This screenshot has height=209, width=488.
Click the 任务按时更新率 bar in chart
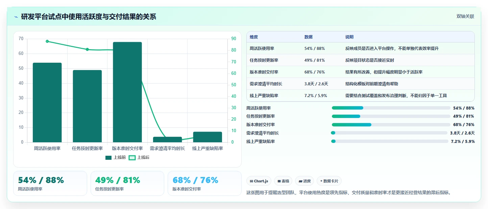87,106
